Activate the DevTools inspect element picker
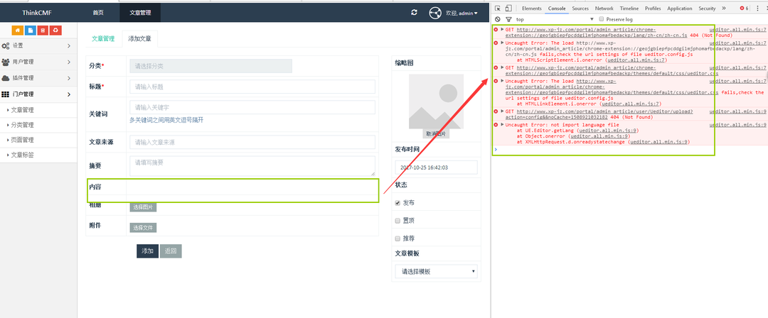The image size is (768, 318). [x=498, y=9]
